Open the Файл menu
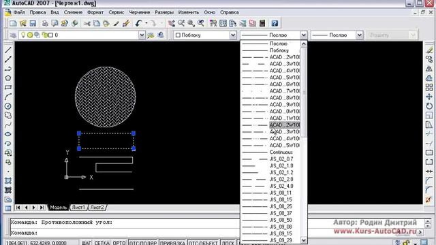 pyautogui.click(x=19, y=12)
